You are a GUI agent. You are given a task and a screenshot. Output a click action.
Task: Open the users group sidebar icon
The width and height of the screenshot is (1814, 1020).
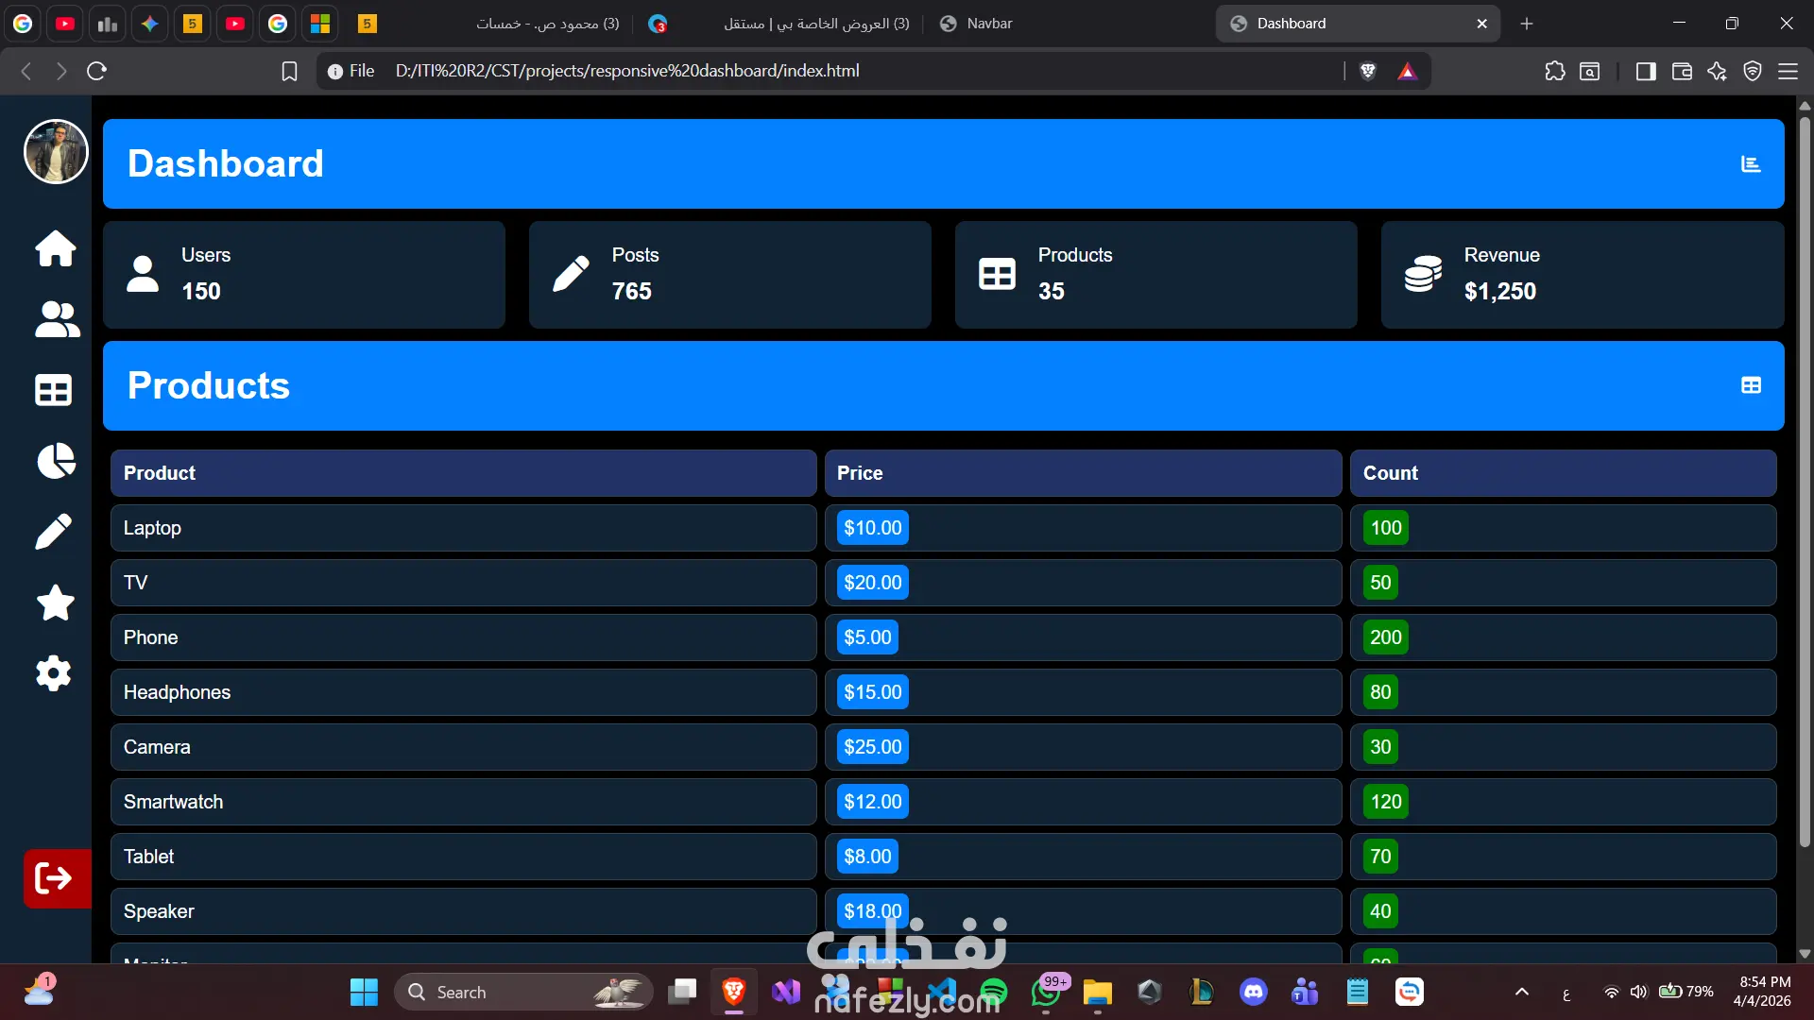click(x=57, y=319)
